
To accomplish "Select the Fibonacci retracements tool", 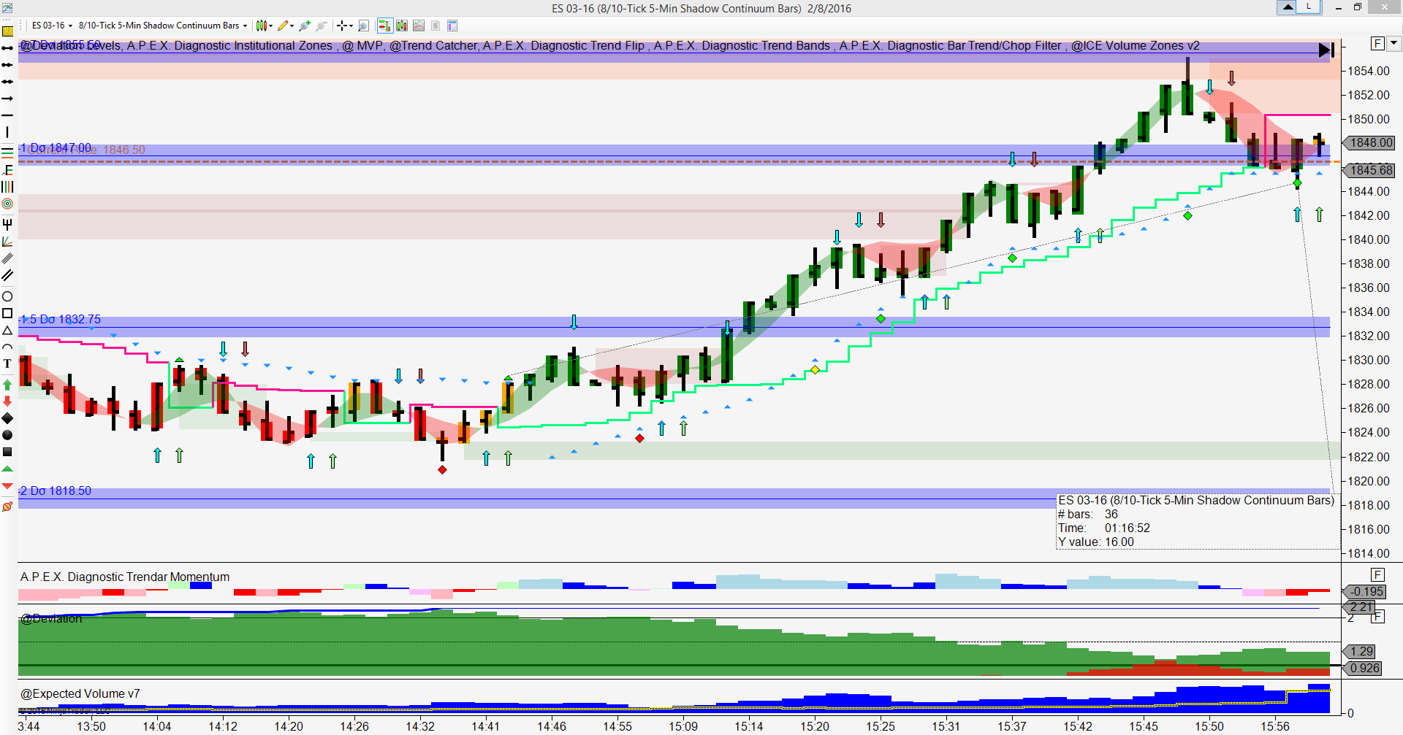I will (x=7, y=152).
